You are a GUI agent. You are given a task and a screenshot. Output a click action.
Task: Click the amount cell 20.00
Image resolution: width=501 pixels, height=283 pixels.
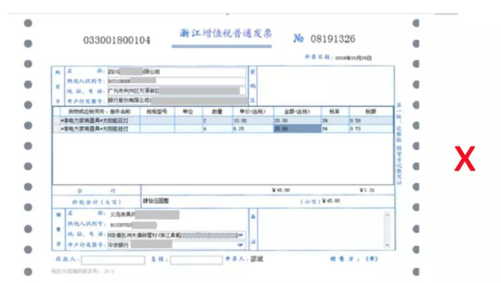click(x=297, y=121)
